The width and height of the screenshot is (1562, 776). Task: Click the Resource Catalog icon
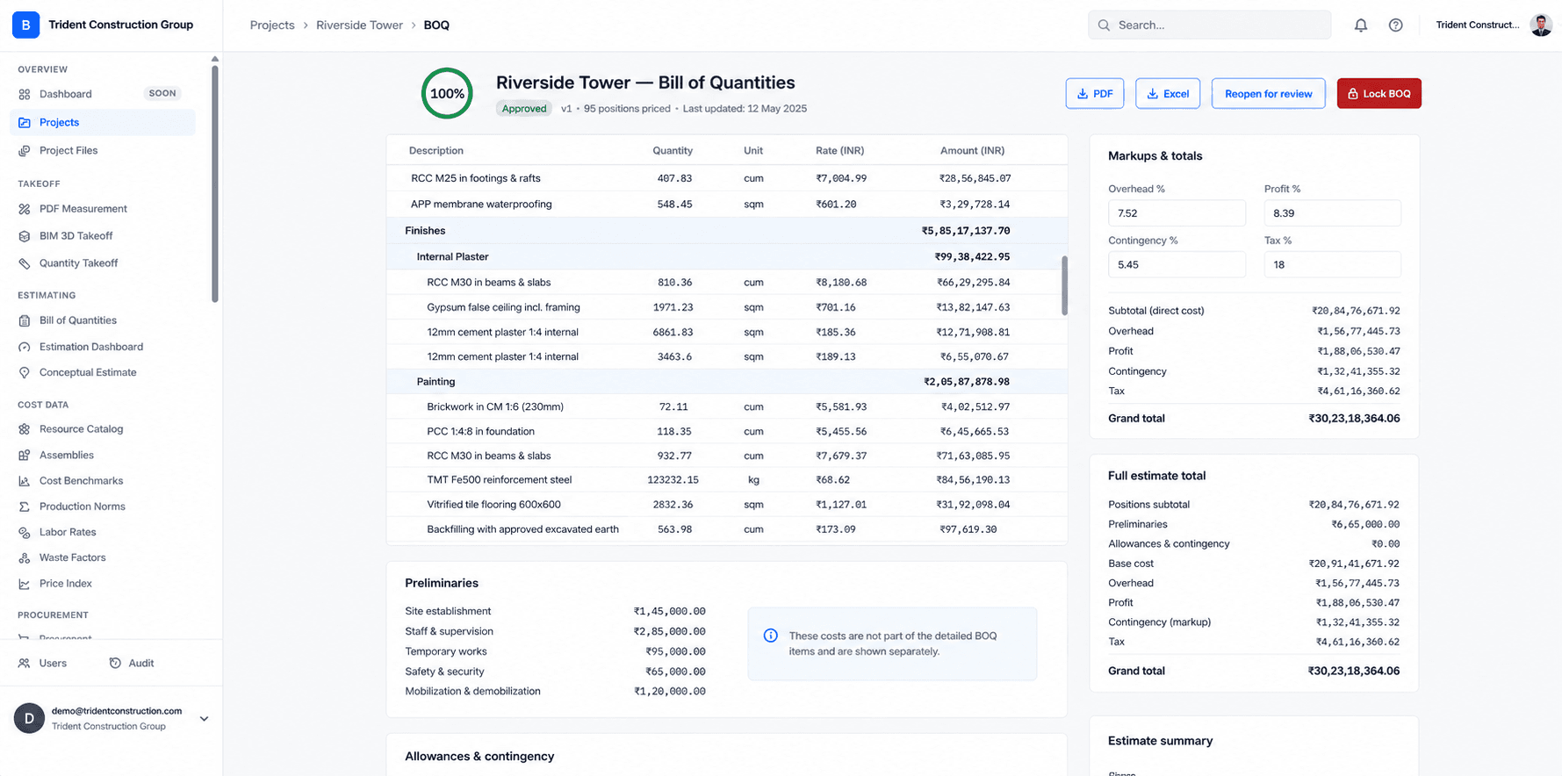pyautogui.click(x=25, y=429)
